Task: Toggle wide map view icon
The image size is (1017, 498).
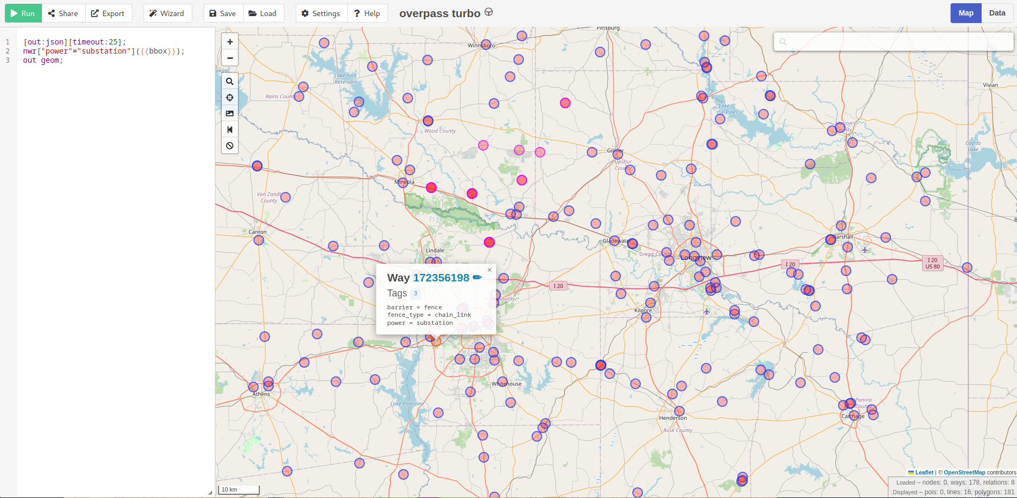Action: 230,130
